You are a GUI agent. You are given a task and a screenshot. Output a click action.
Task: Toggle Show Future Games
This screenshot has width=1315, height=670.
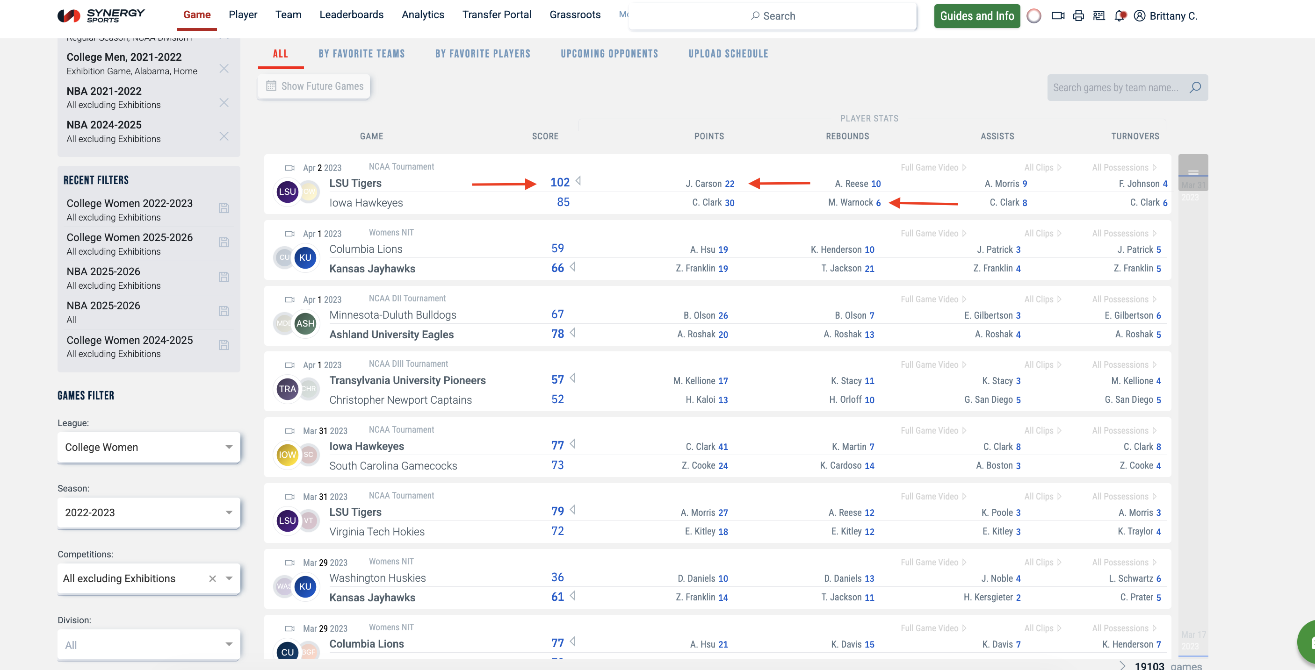point(314,86)
